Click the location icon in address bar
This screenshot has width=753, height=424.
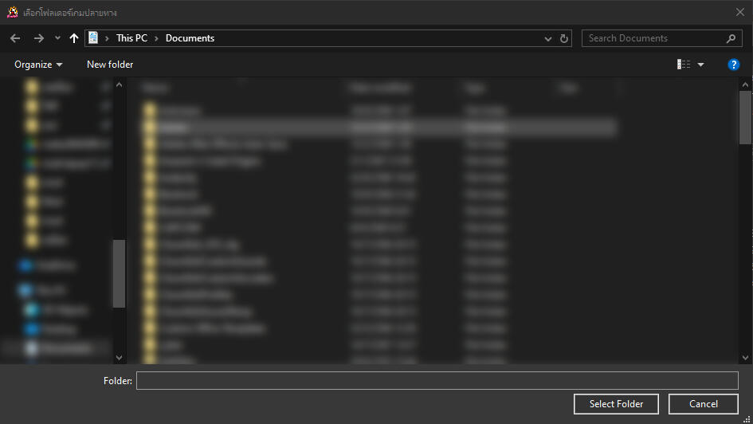point(94,38)
